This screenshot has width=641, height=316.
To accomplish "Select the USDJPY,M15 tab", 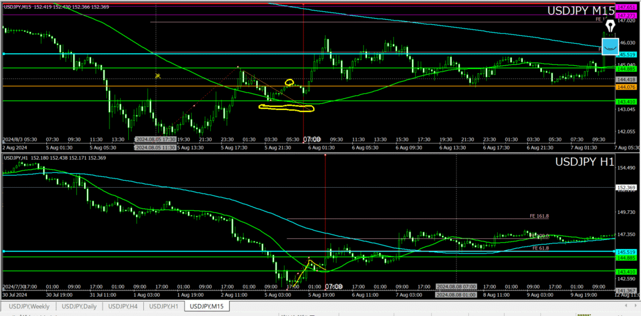I will click(x=208, y=306).
